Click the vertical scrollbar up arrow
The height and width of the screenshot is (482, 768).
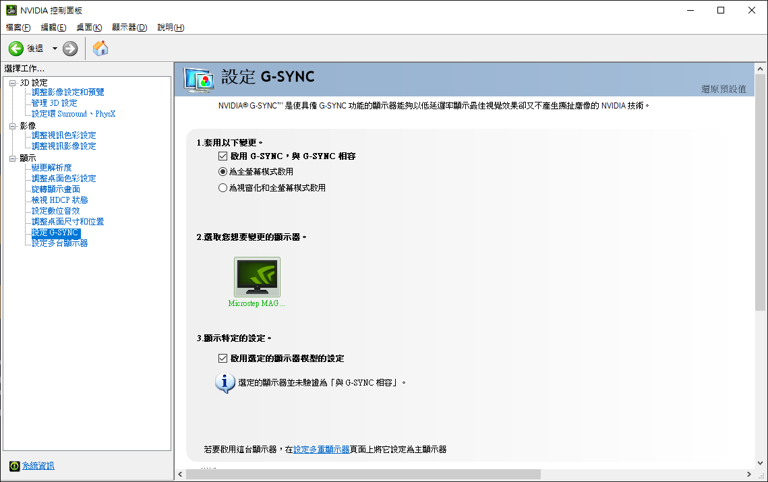click(760, 69)
